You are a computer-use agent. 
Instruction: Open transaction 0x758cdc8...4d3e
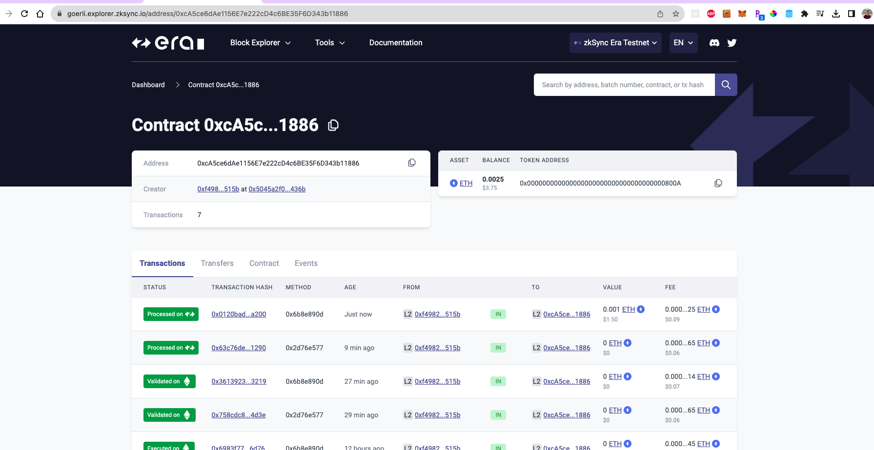pos(239,415)
